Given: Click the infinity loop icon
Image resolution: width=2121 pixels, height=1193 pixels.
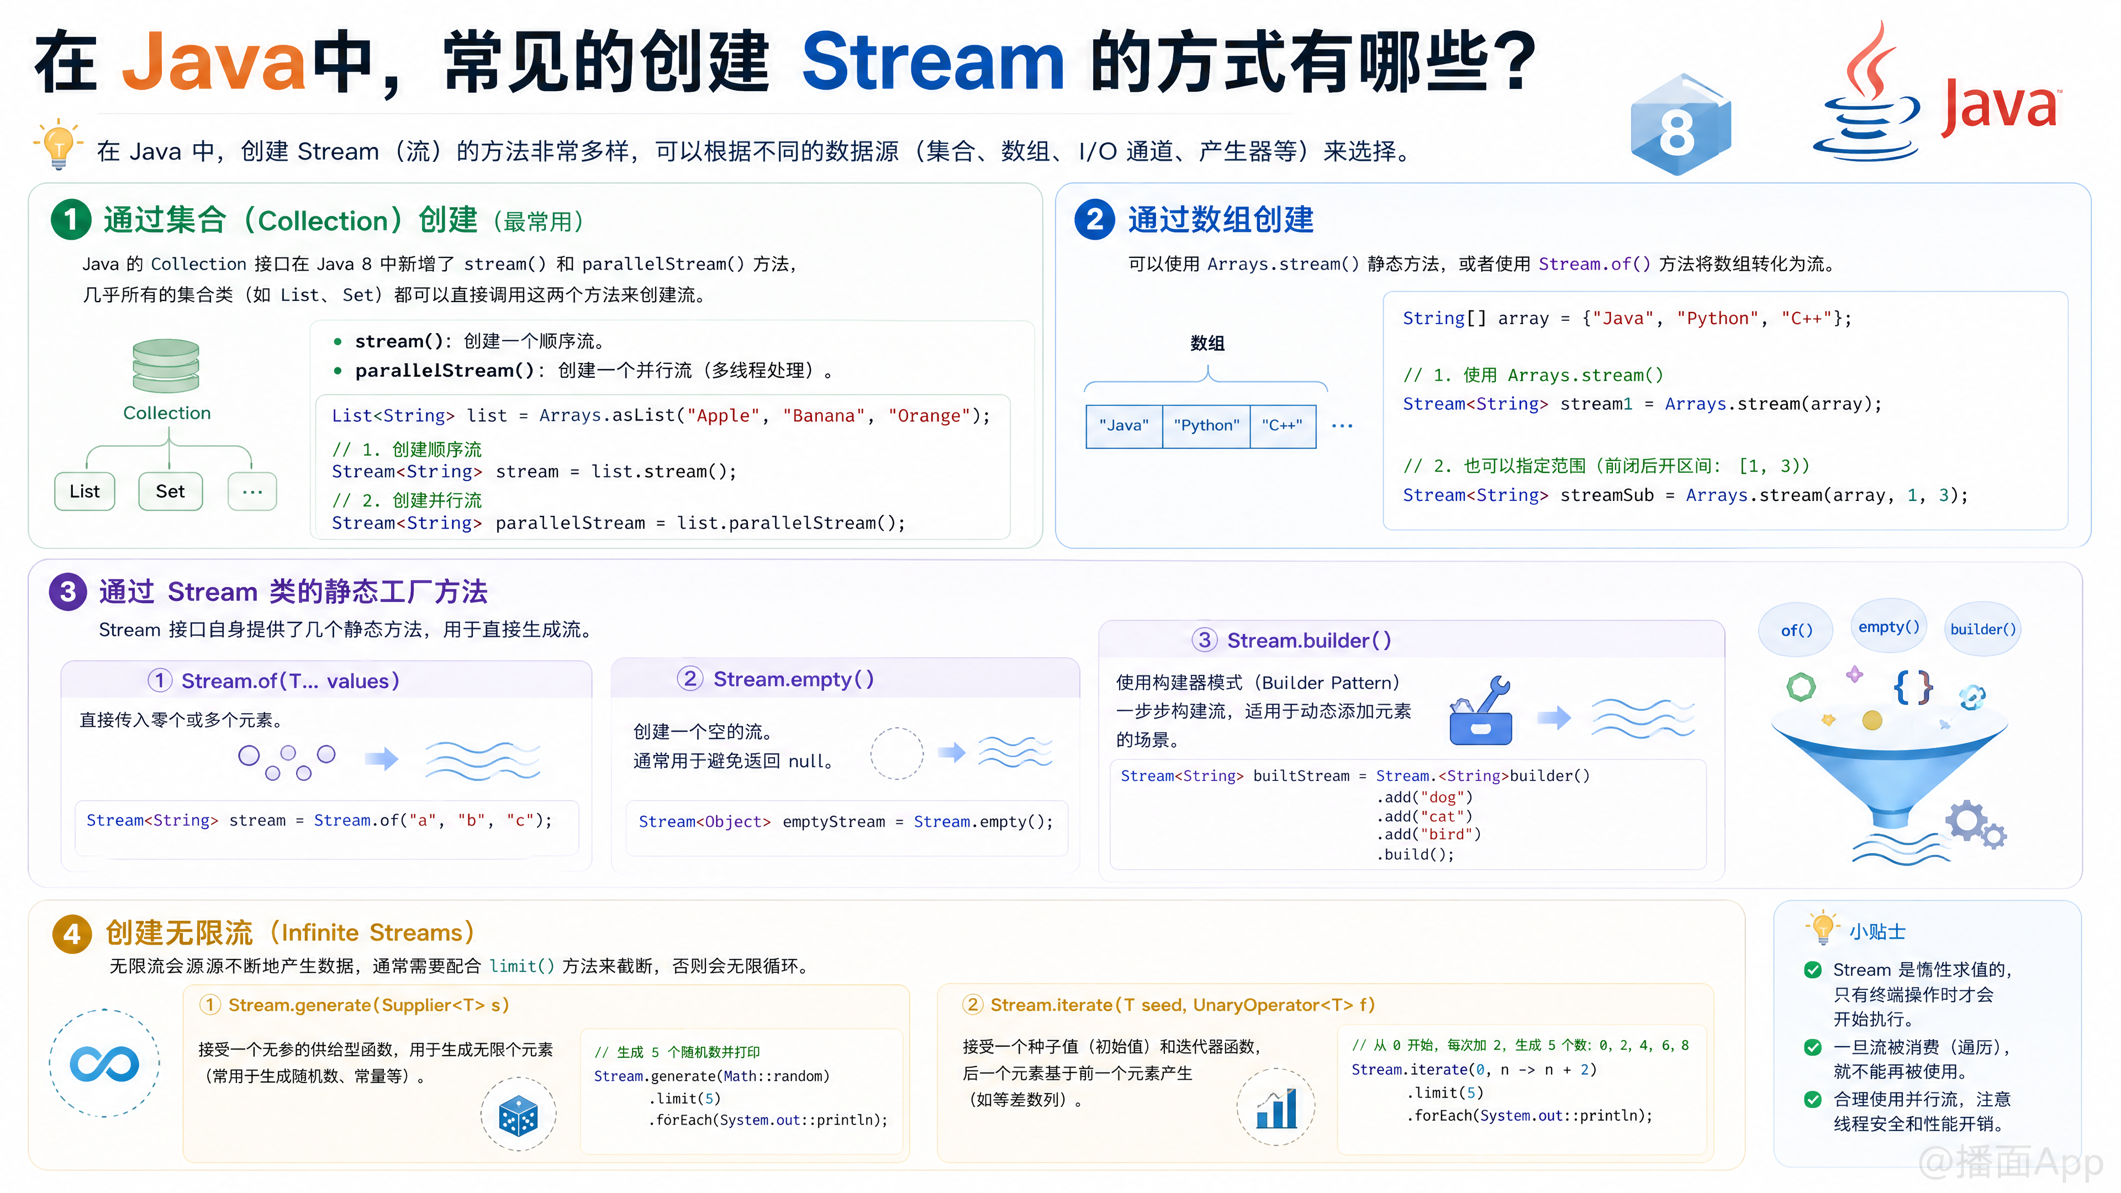Looking at the screenshot, I should point(104,1064).
